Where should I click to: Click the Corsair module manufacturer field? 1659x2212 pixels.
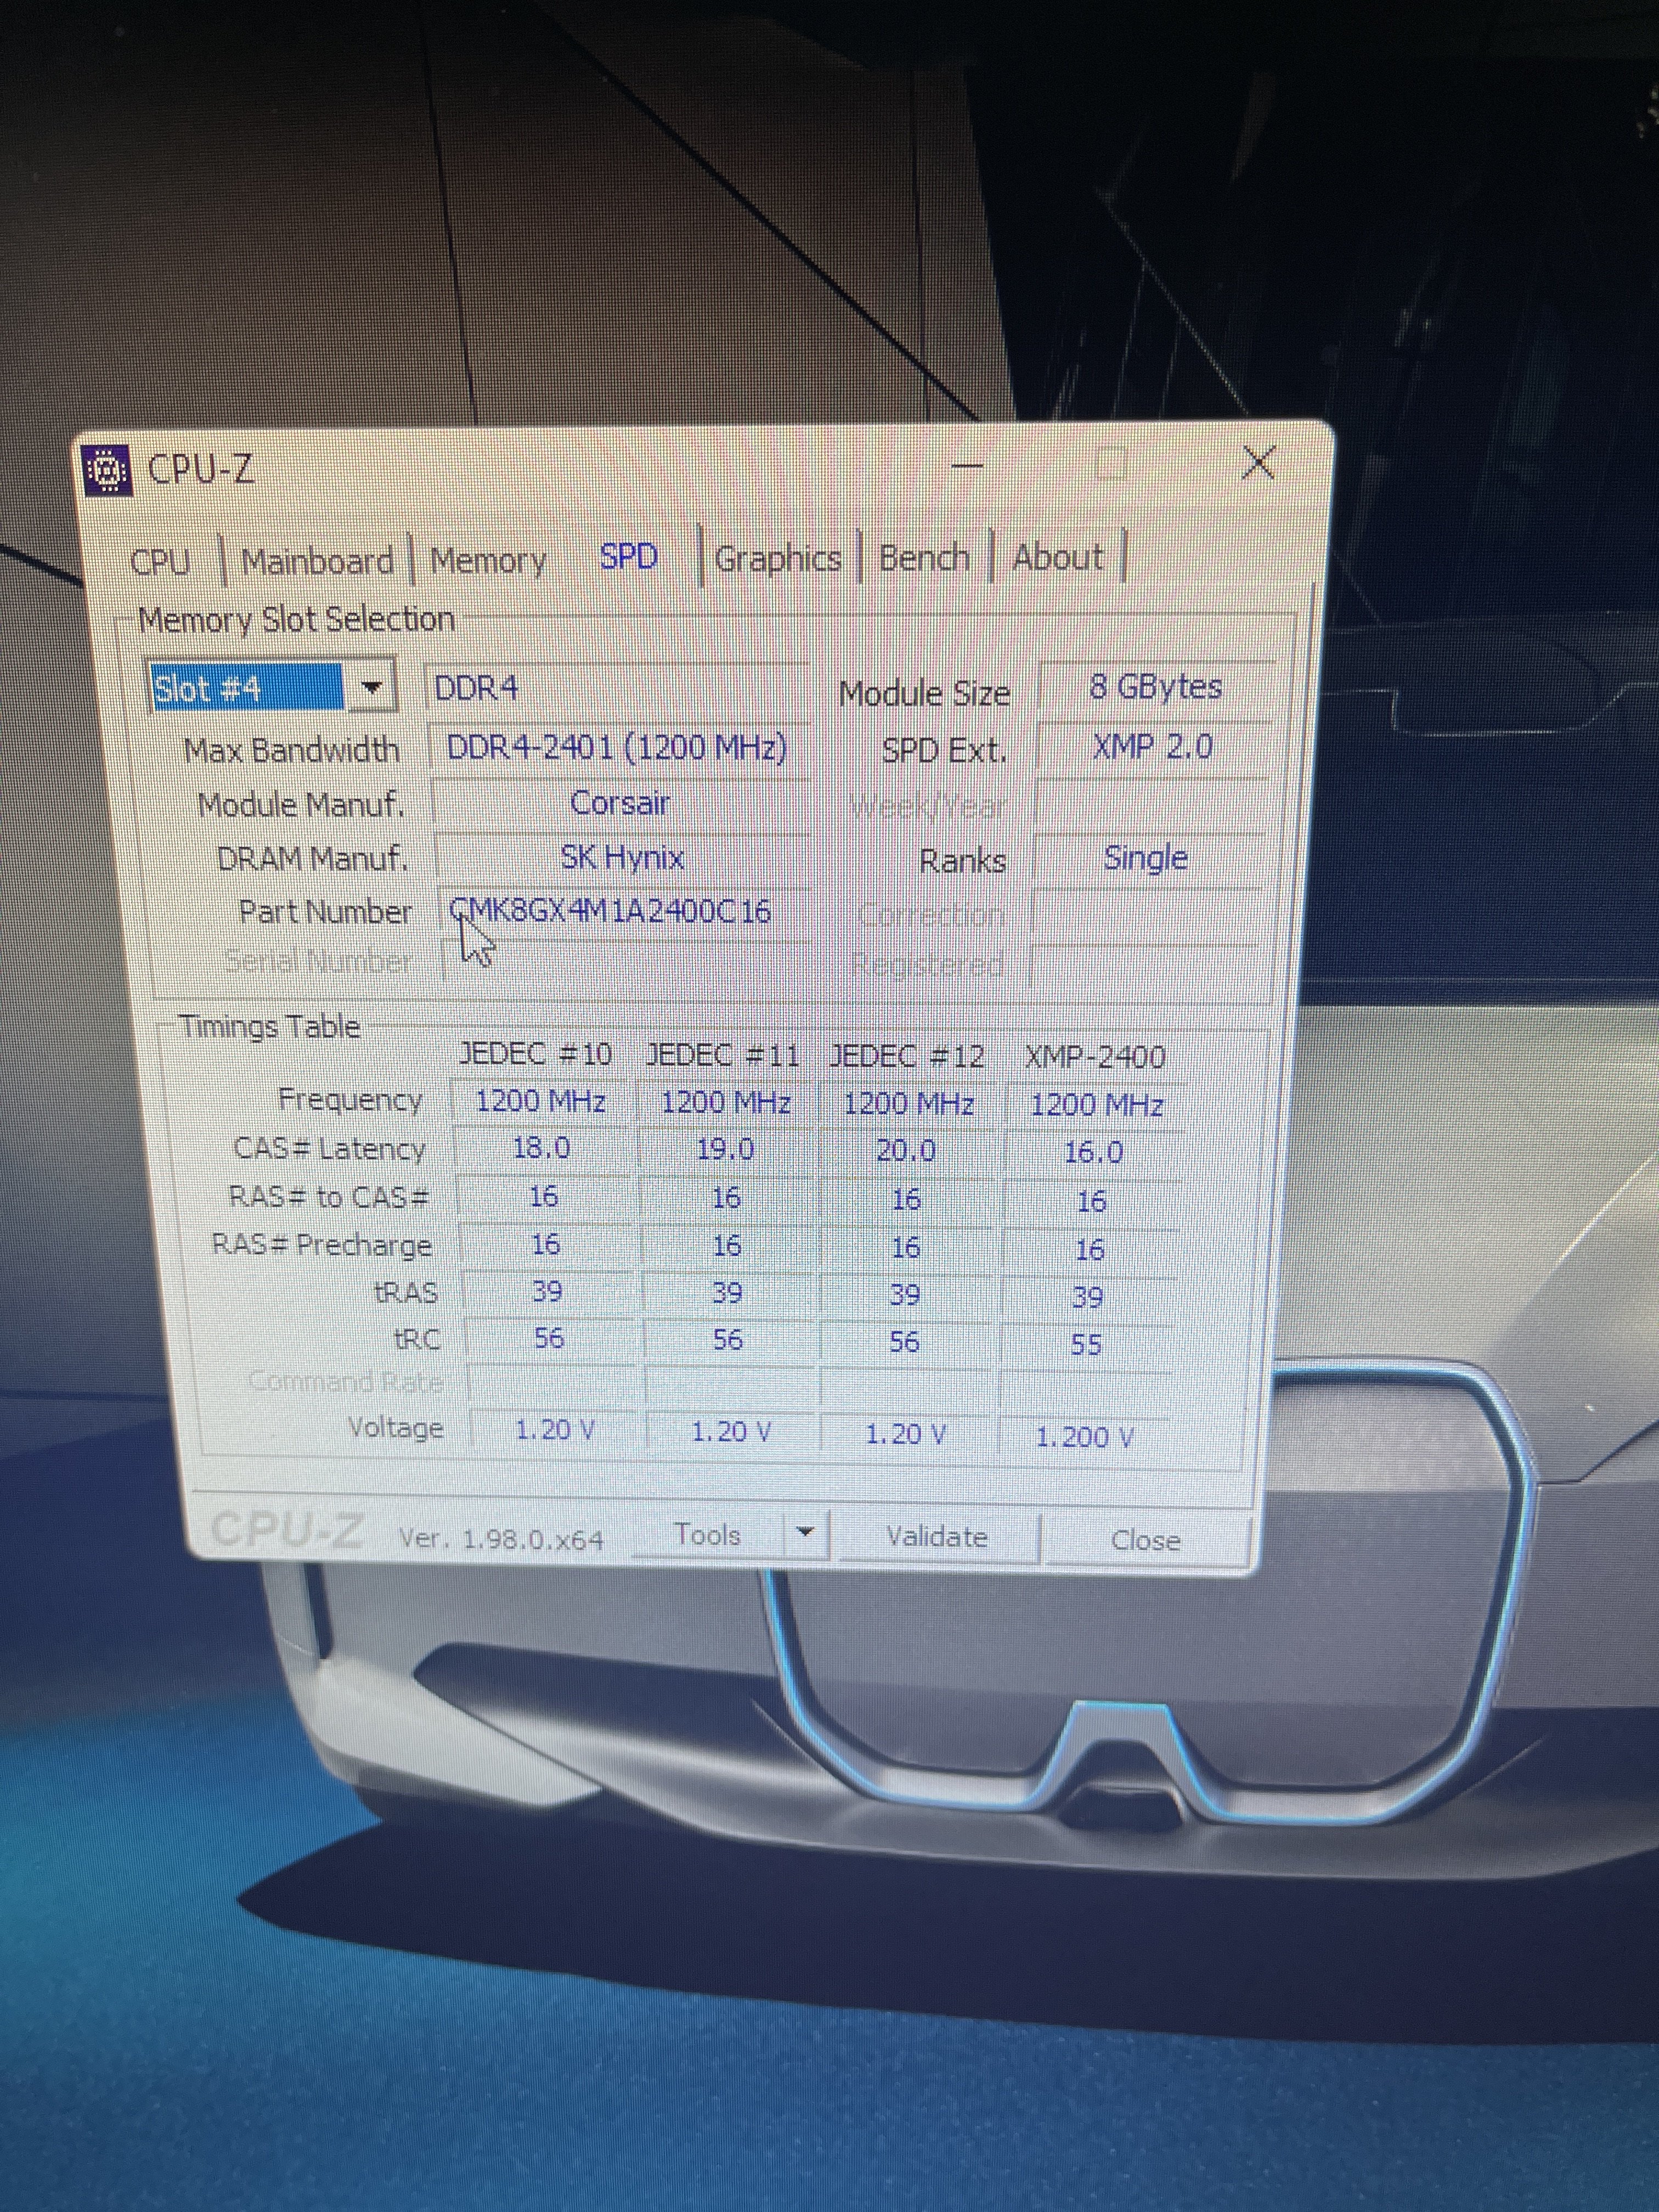620,803
